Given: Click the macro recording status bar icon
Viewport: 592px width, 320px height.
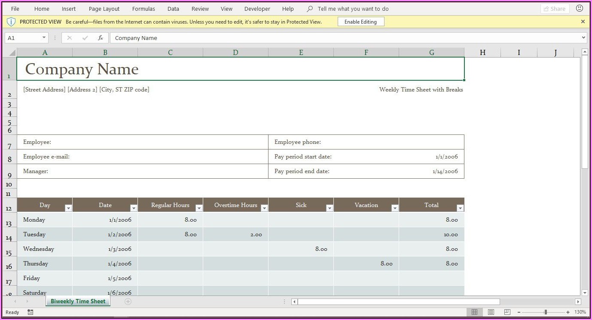Looking at the screenshot, I should [x=30, y=312].
